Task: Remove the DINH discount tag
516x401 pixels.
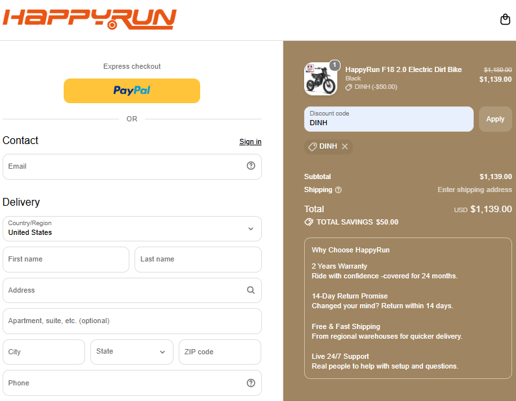Action: (x=344, y=147)
